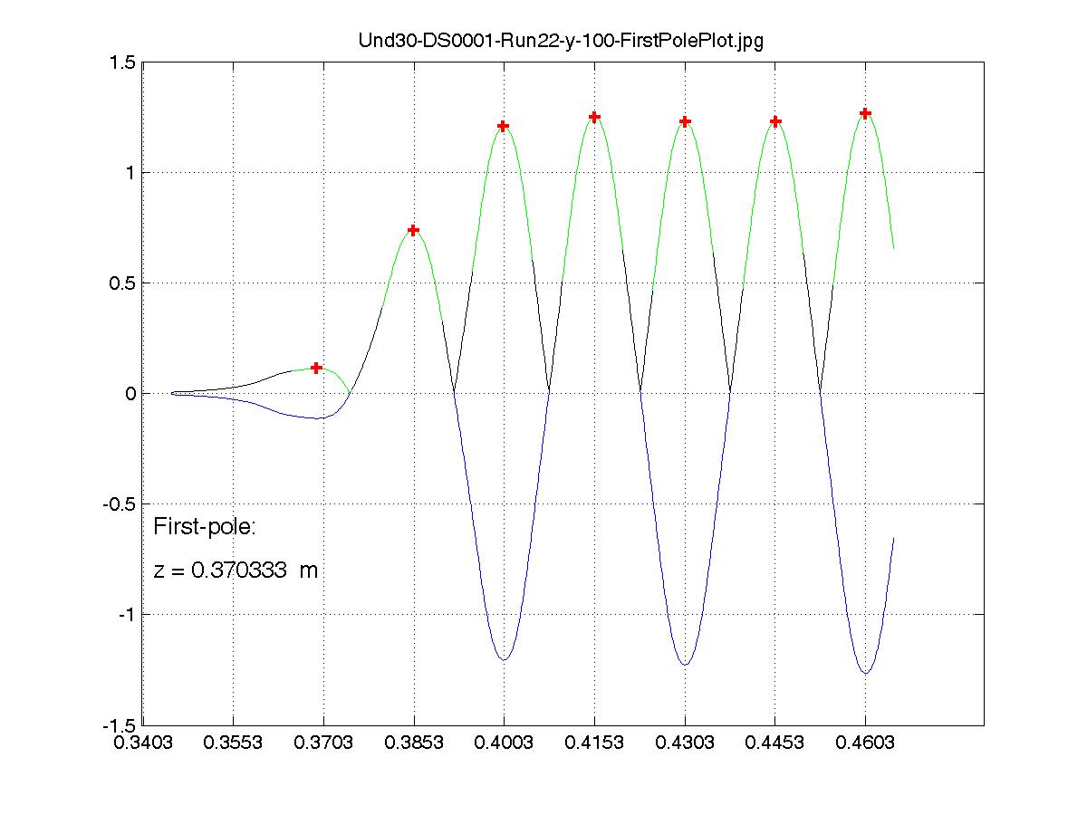Click the blue curve's trough below x=0.4003

pos(504,659)
